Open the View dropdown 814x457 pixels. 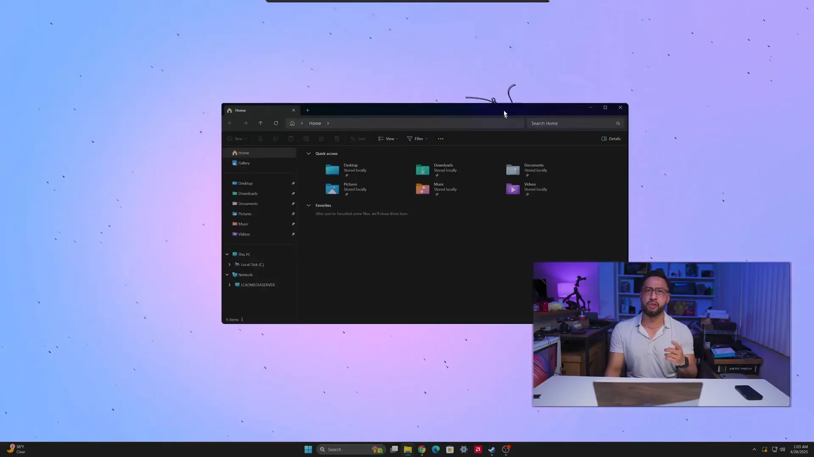click(x=388, y=139)
